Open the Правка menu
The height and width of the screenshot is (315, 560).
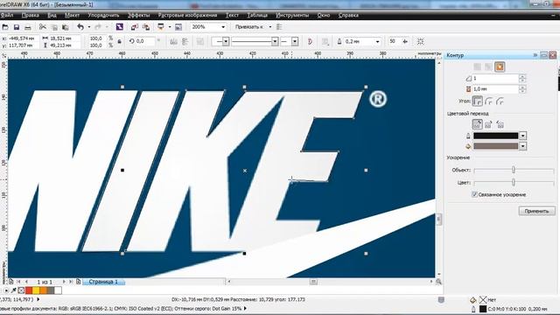point(31,16)
